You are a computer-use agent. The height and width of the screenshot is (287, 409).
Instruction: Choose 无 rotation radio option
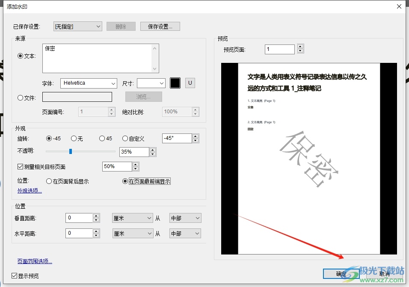[74, 139]
